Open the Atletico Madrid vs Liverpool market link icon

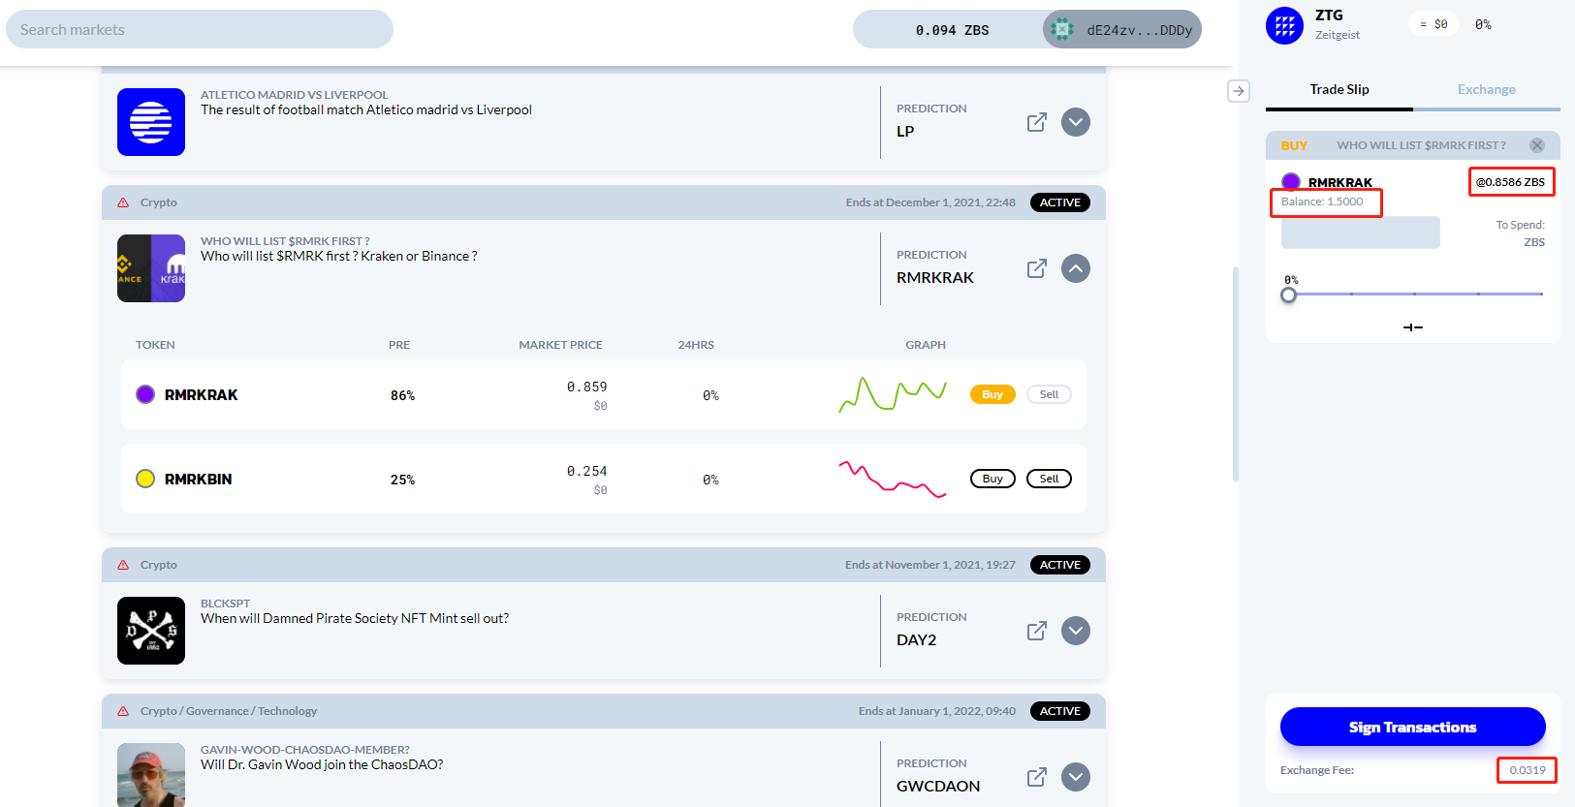(x=1036, y=122)
